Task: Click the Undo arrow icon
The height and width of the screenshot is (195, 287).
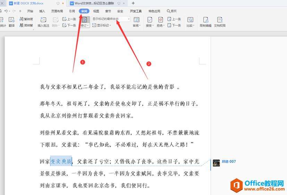Action: (6, 11)
